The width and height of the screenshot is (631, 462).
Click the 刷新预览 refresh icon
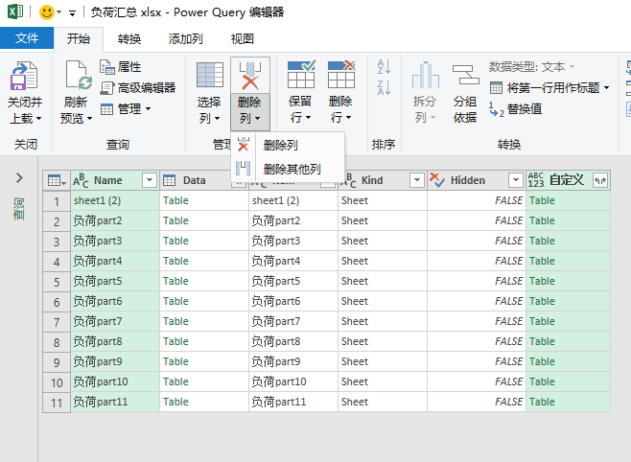[x=79, y=75]
